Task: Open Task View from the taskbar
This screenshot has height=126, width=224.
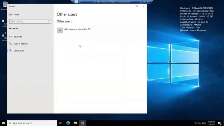Action: (61, 123)
